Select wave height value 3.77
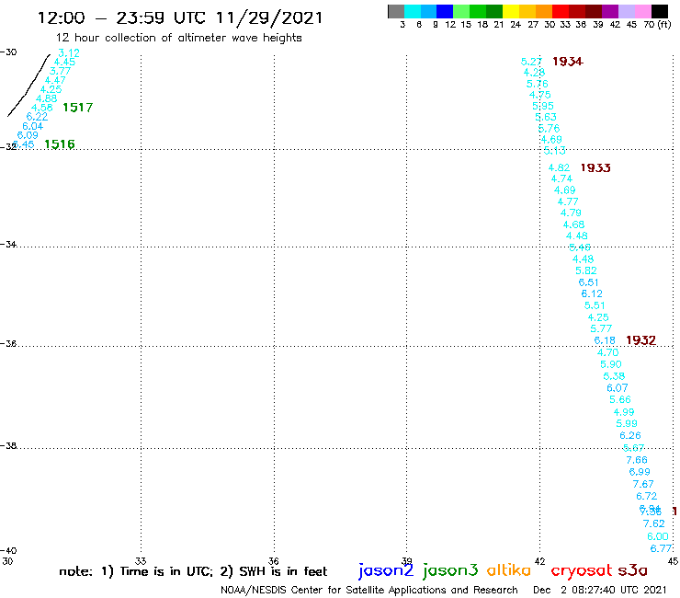Screen dimensions: 680x598 click(x=60, y=71)
